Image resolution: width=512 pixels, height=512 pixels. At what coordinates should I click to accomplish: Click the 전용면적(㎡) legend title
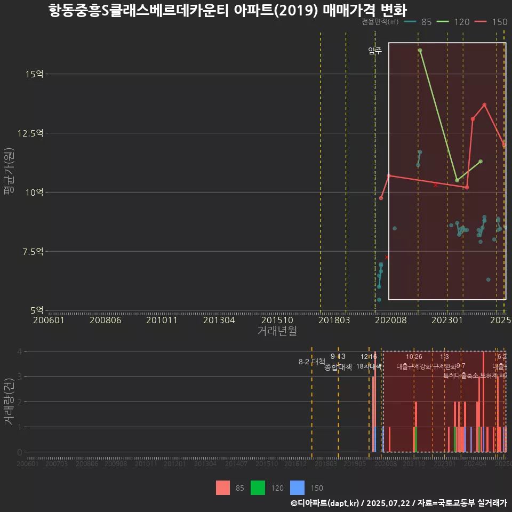380,21
